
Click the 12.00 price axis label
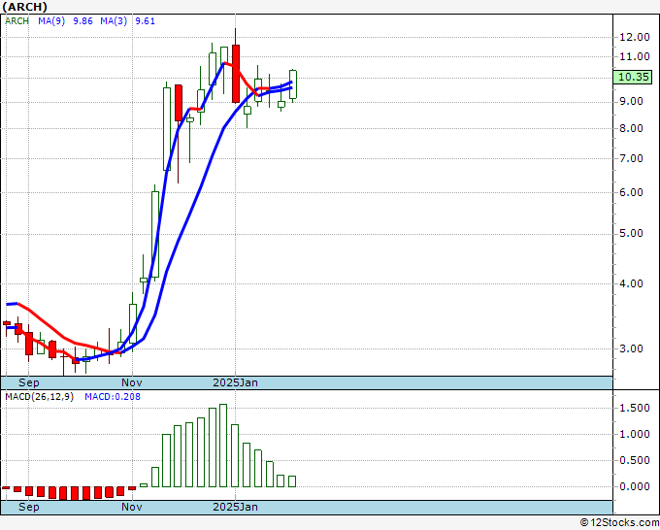[635, 37]
